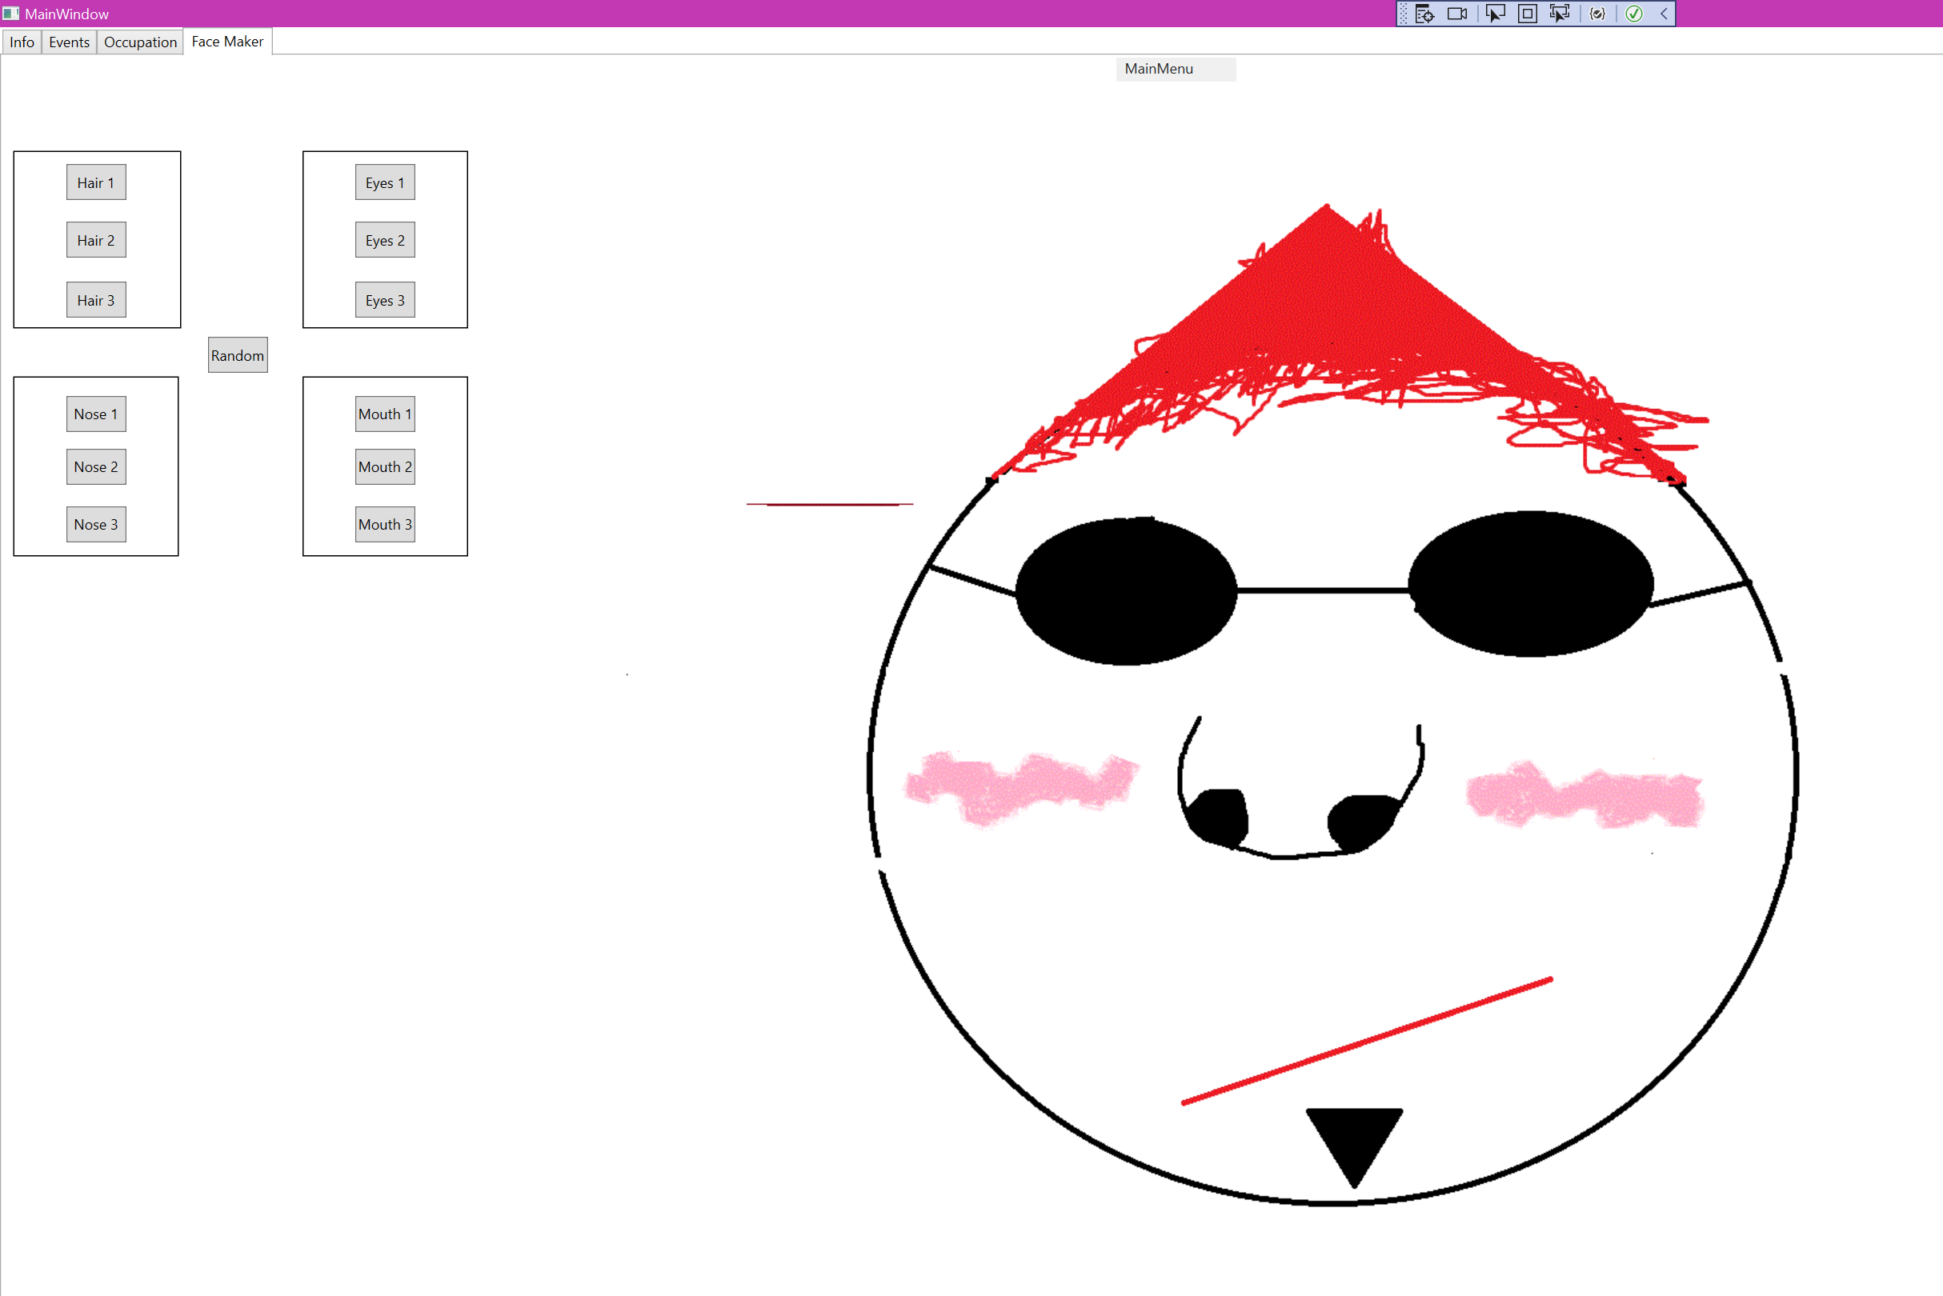The height and width of the screenshot is (1296, 1943).
Task: Click the screen capture camera icon
Action: tap(1456, 14)
